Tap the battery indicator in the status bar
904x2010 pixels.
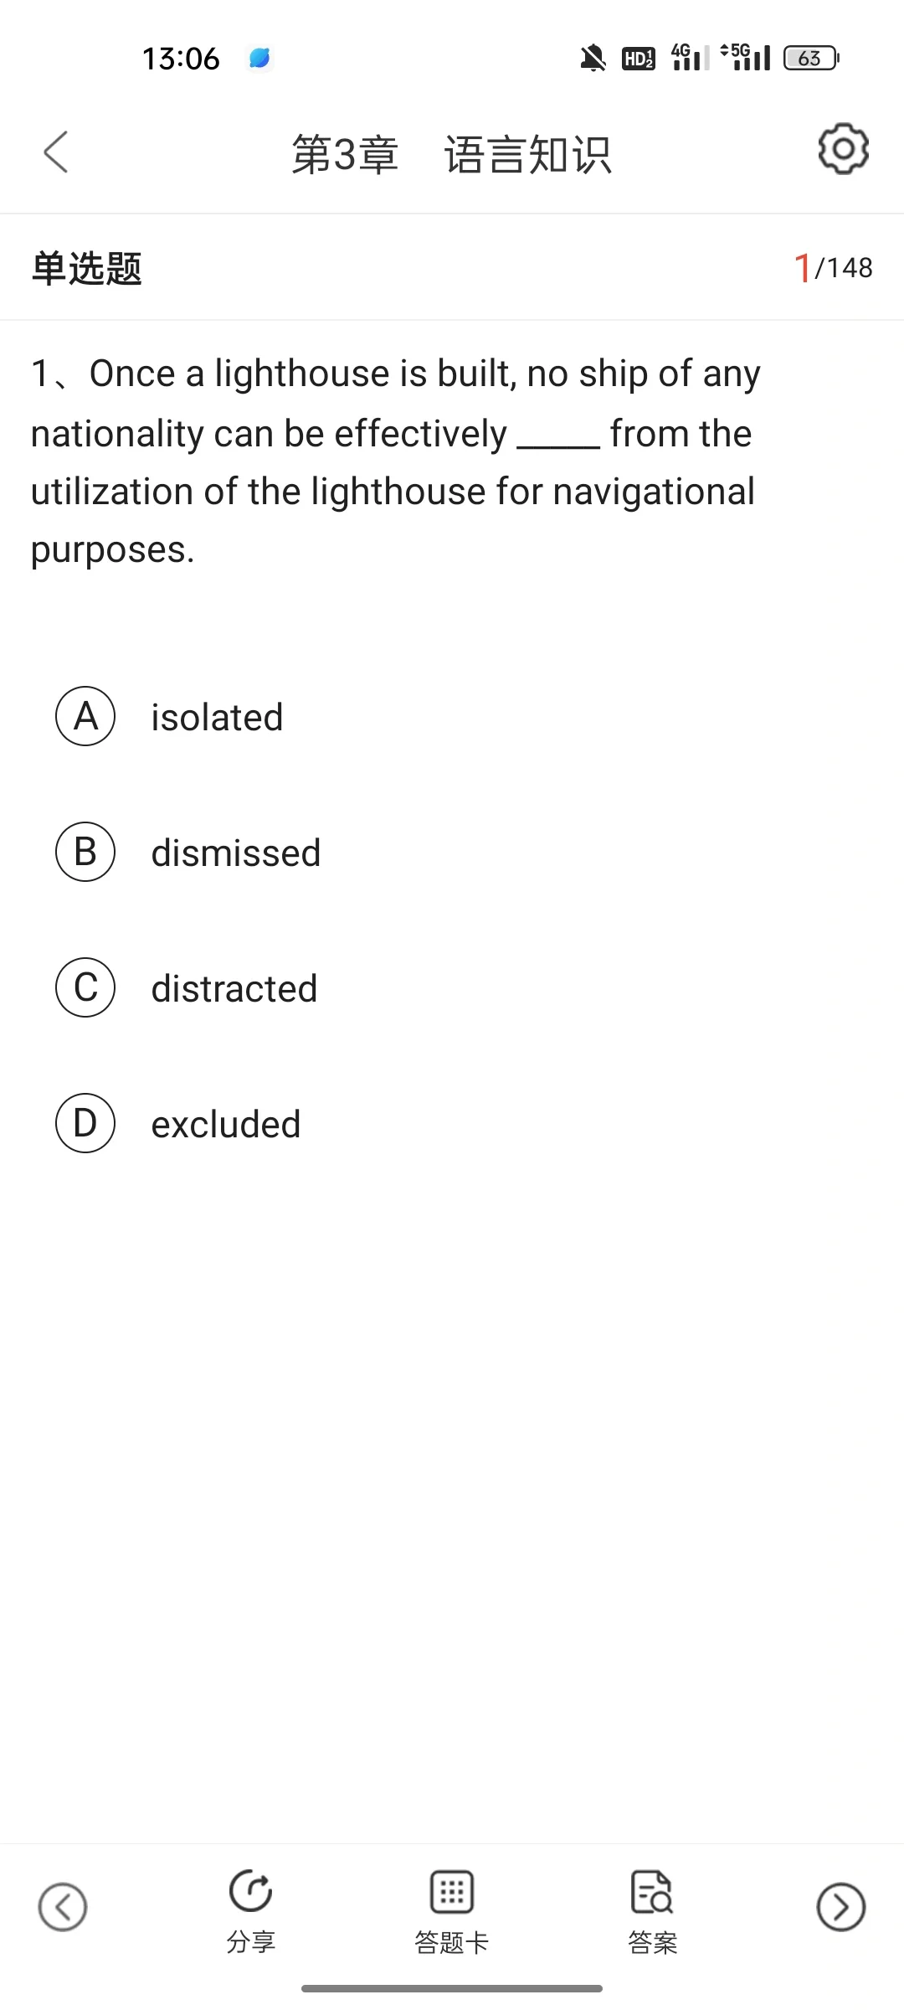click(811, 58)
